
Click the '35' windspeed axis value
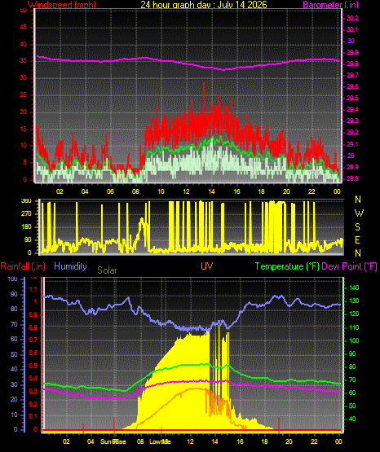(23, 61)
